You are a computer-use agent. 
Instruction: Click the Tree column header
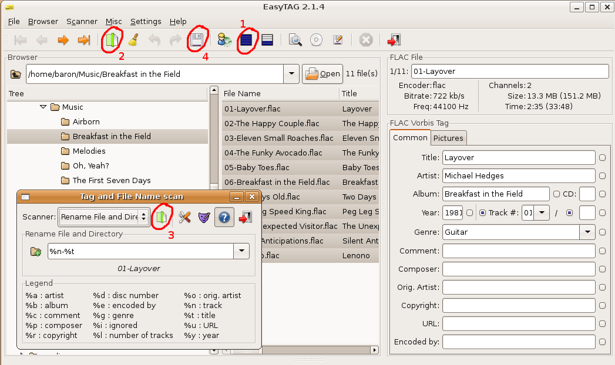(107, 94)
